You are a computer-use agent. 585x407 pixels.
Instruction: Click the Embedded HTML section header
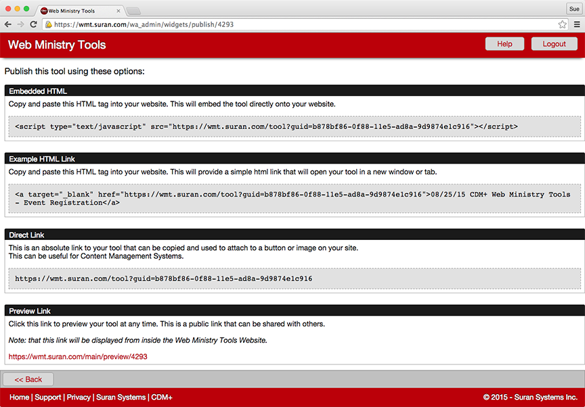pos(295,91)
